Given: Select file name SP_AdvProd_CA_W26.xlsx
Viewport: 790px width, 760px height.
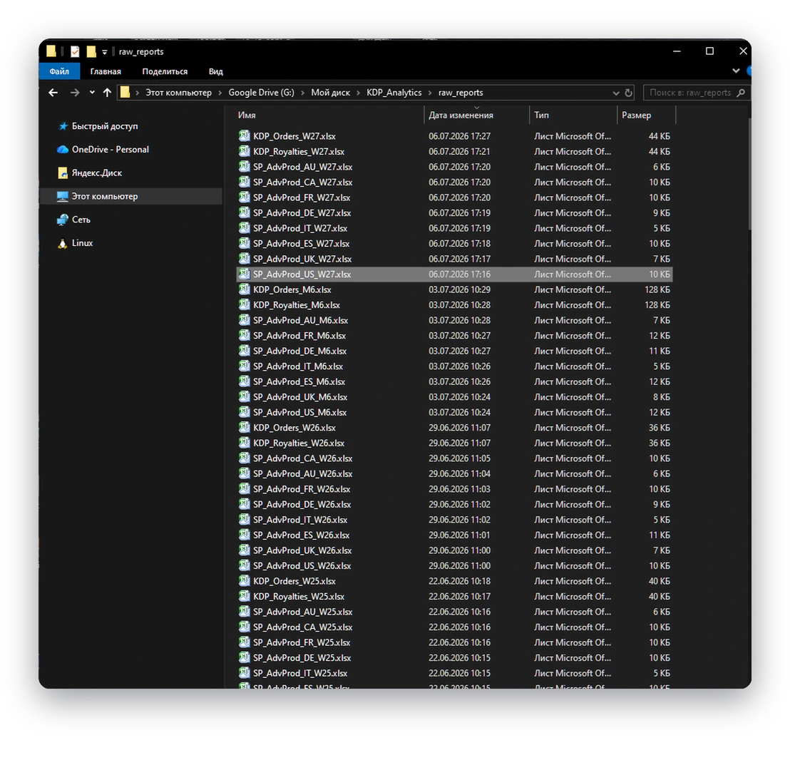Looking at the screenshot, I should click(x=302, y=458).
